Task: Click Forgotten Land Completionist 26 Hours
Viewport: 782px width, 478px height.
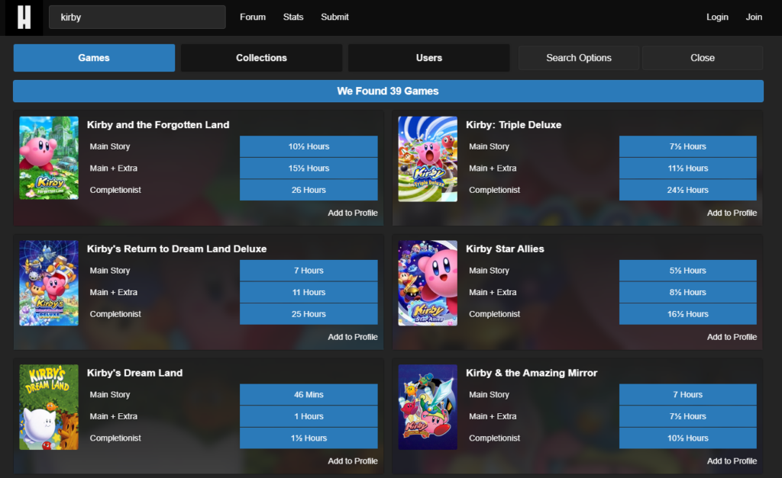Action: [x=309, y=190]
